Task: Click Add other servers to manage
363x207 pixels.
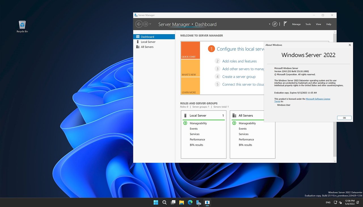Action: [x=243, y=69]
